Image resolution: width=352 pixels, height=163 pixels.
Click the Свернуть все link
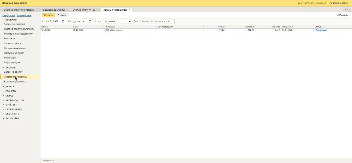(x=9, y=15)
